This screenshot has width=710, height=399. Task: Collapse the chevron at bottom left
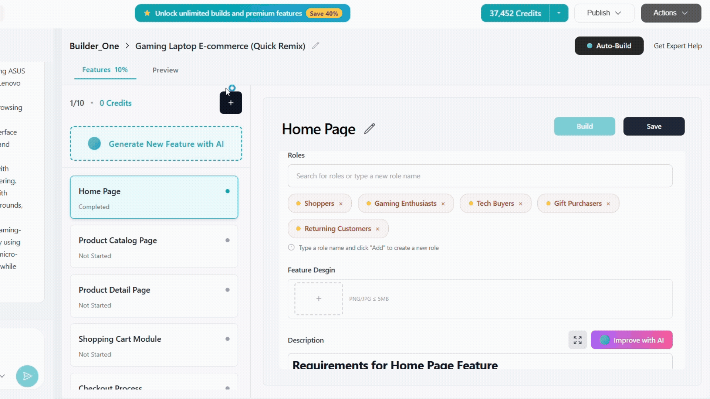pos(3,376)
